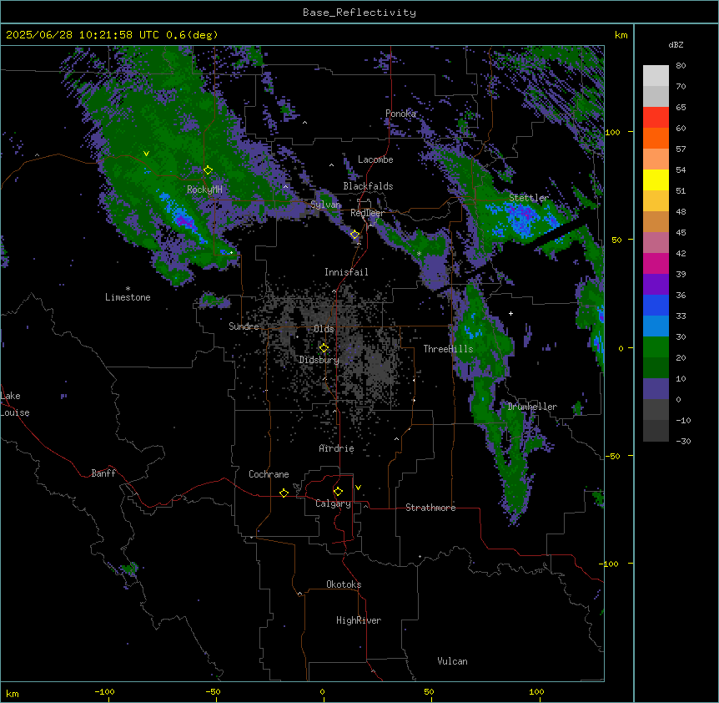Select the red 60 dBZ color swatch
The image size is (719, 703).
[x=656, y=117]
